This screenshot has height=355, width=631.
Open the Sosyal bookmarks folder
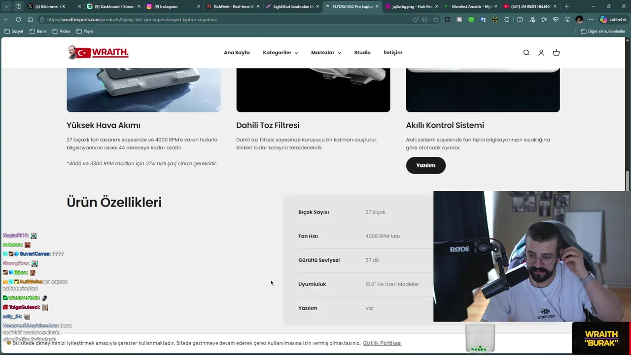pos(14,31)
